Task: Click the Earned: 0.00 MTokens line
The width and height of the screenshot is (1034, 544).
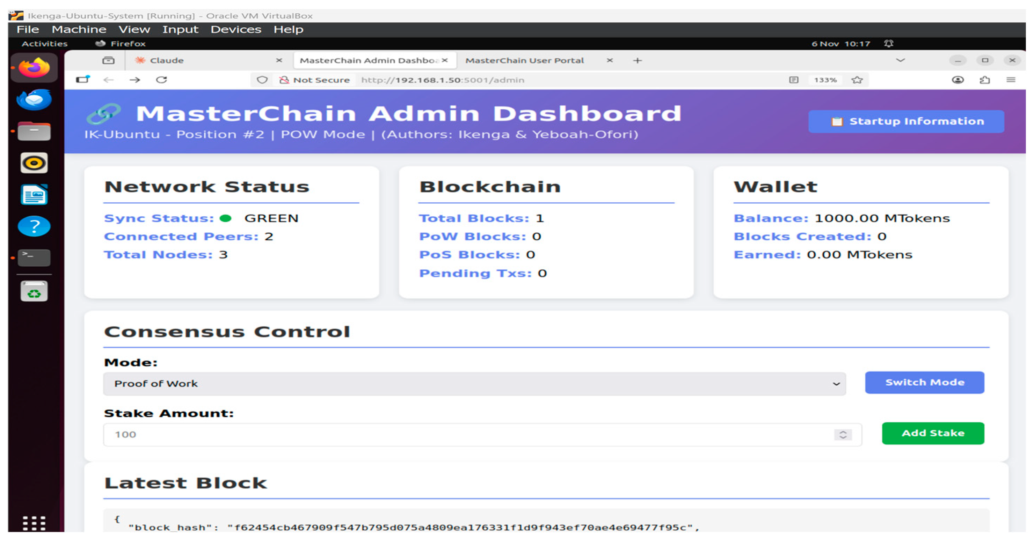Action: click(x=823, y=255)
